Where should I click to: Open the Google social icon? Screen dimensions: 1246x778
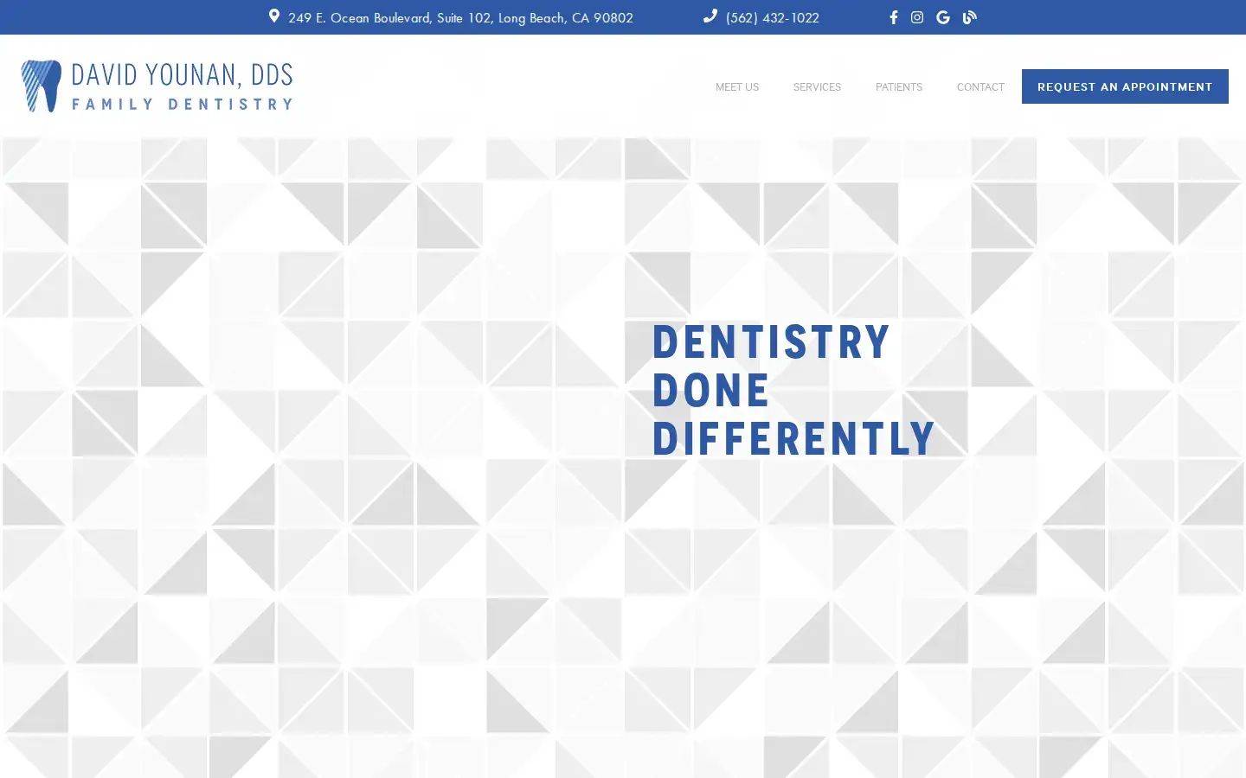(x=943, y=17)
